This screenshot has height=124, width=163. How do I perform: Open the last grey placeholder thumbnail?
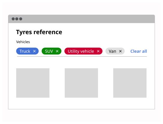coord(130,83)
